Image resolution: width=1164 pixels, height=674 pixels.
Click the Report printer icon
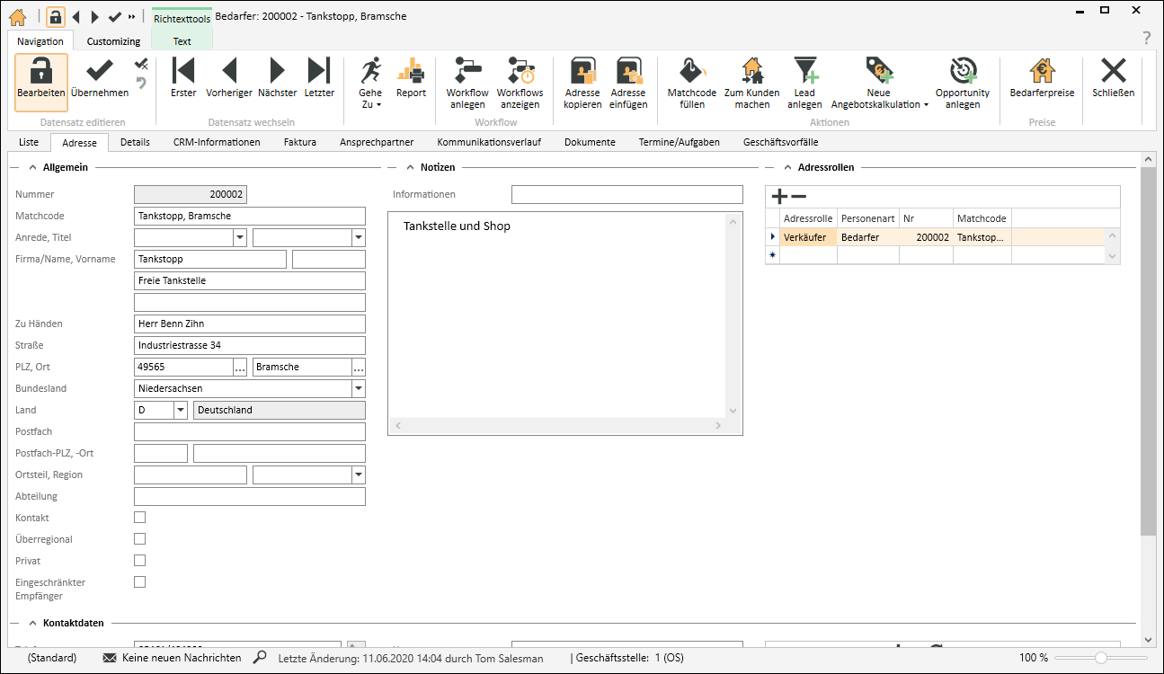(x=411, y=72)
